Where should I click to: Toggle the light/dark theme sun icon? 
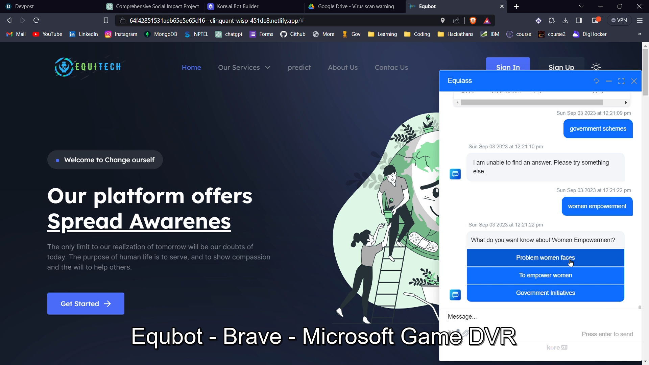click(x=596, y=67)
